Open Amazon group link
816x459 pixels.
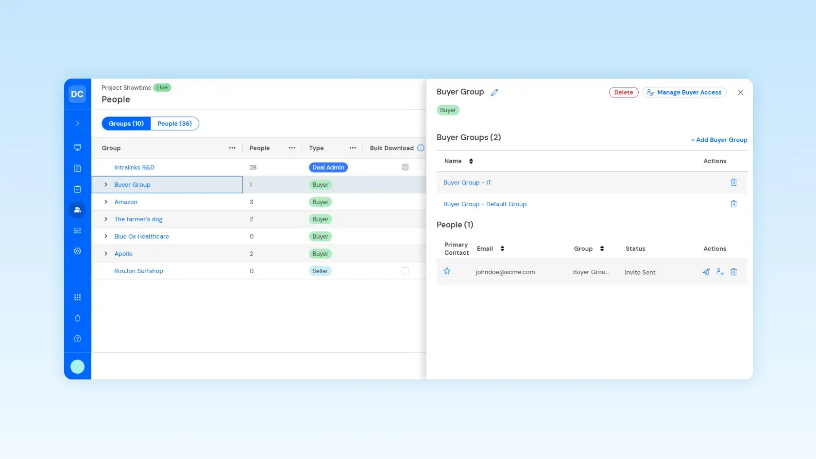(126, 202)
